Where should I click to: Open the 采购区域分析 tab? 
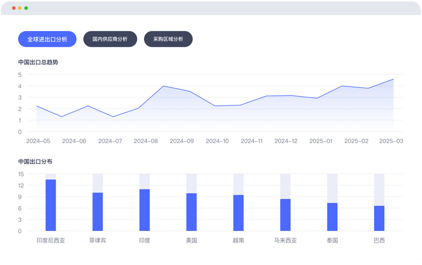point(168,39)
